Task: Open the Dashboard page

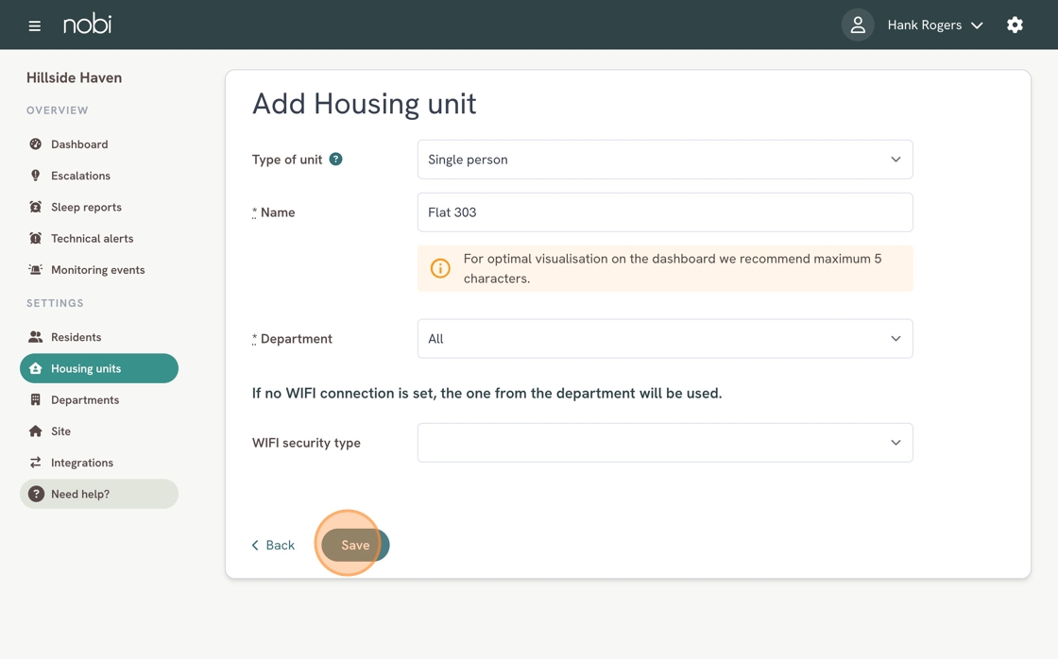Action: 79,144
